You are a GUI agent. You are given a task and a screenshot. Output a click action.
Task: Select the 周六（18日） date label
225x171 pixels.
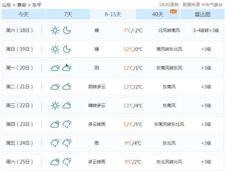tap(19, 31)
